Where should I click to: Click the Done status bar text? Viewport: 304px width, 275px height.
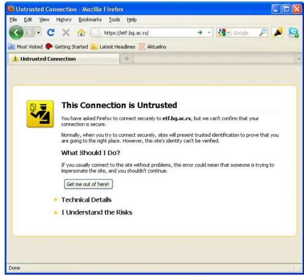(14, 268)
